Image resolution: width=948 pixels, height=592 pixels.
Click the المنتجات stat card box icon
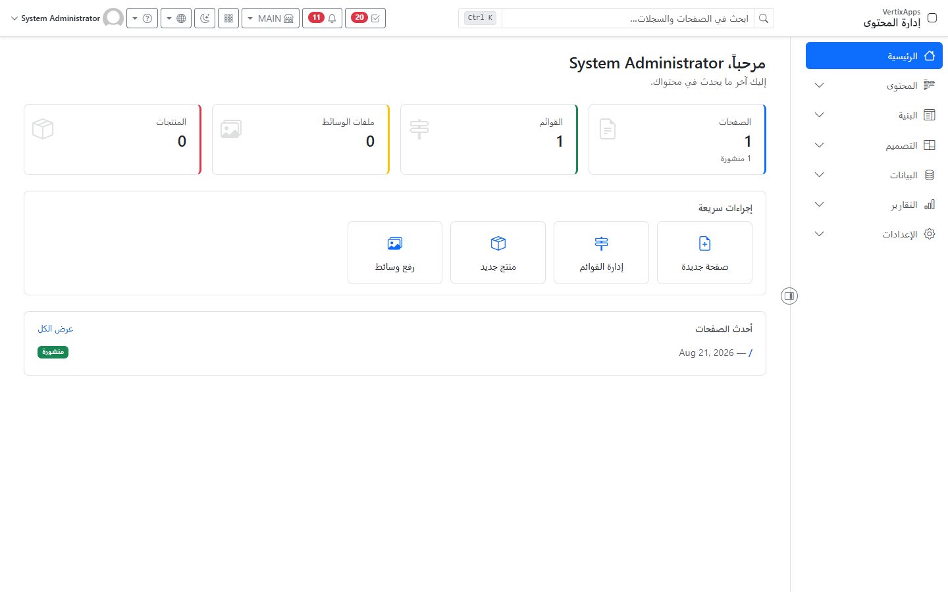pyautogui.click(x=43, y=129)
